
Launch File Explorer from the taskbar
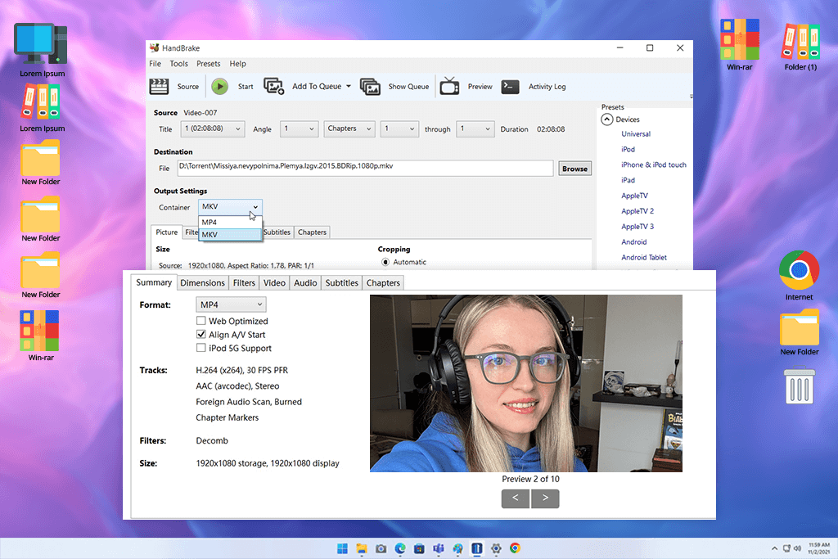[x=362, y=548]
